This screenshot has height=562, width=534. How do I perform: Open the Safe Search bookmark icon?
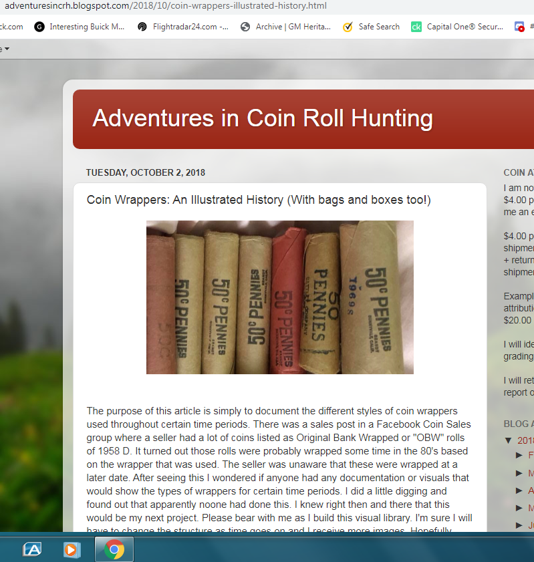[348, 27]
